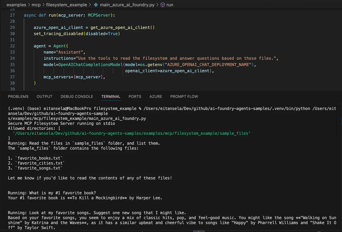Open the green sample_files path link

131,133
